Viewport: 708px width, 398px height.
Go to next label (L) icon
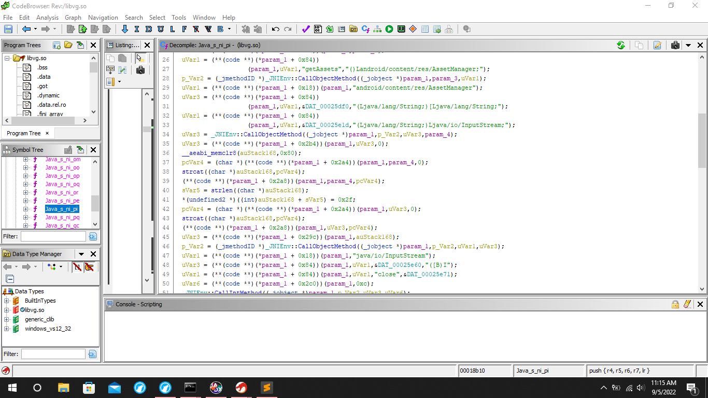pos(172,30)
